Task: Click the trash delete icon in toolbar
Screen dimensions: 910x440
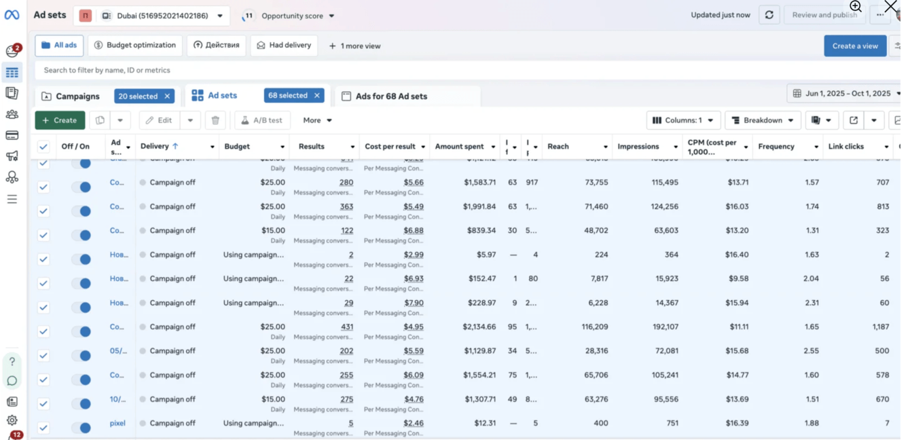Action: click(x=215, y=120)
